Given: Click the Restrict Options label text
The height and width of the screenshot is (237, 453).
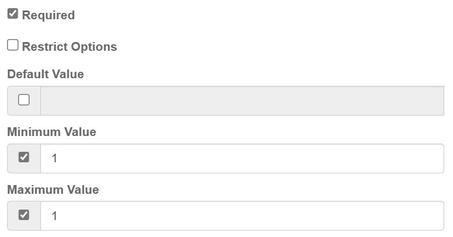Looking at the screenshot, I should [x=70, y=47].
